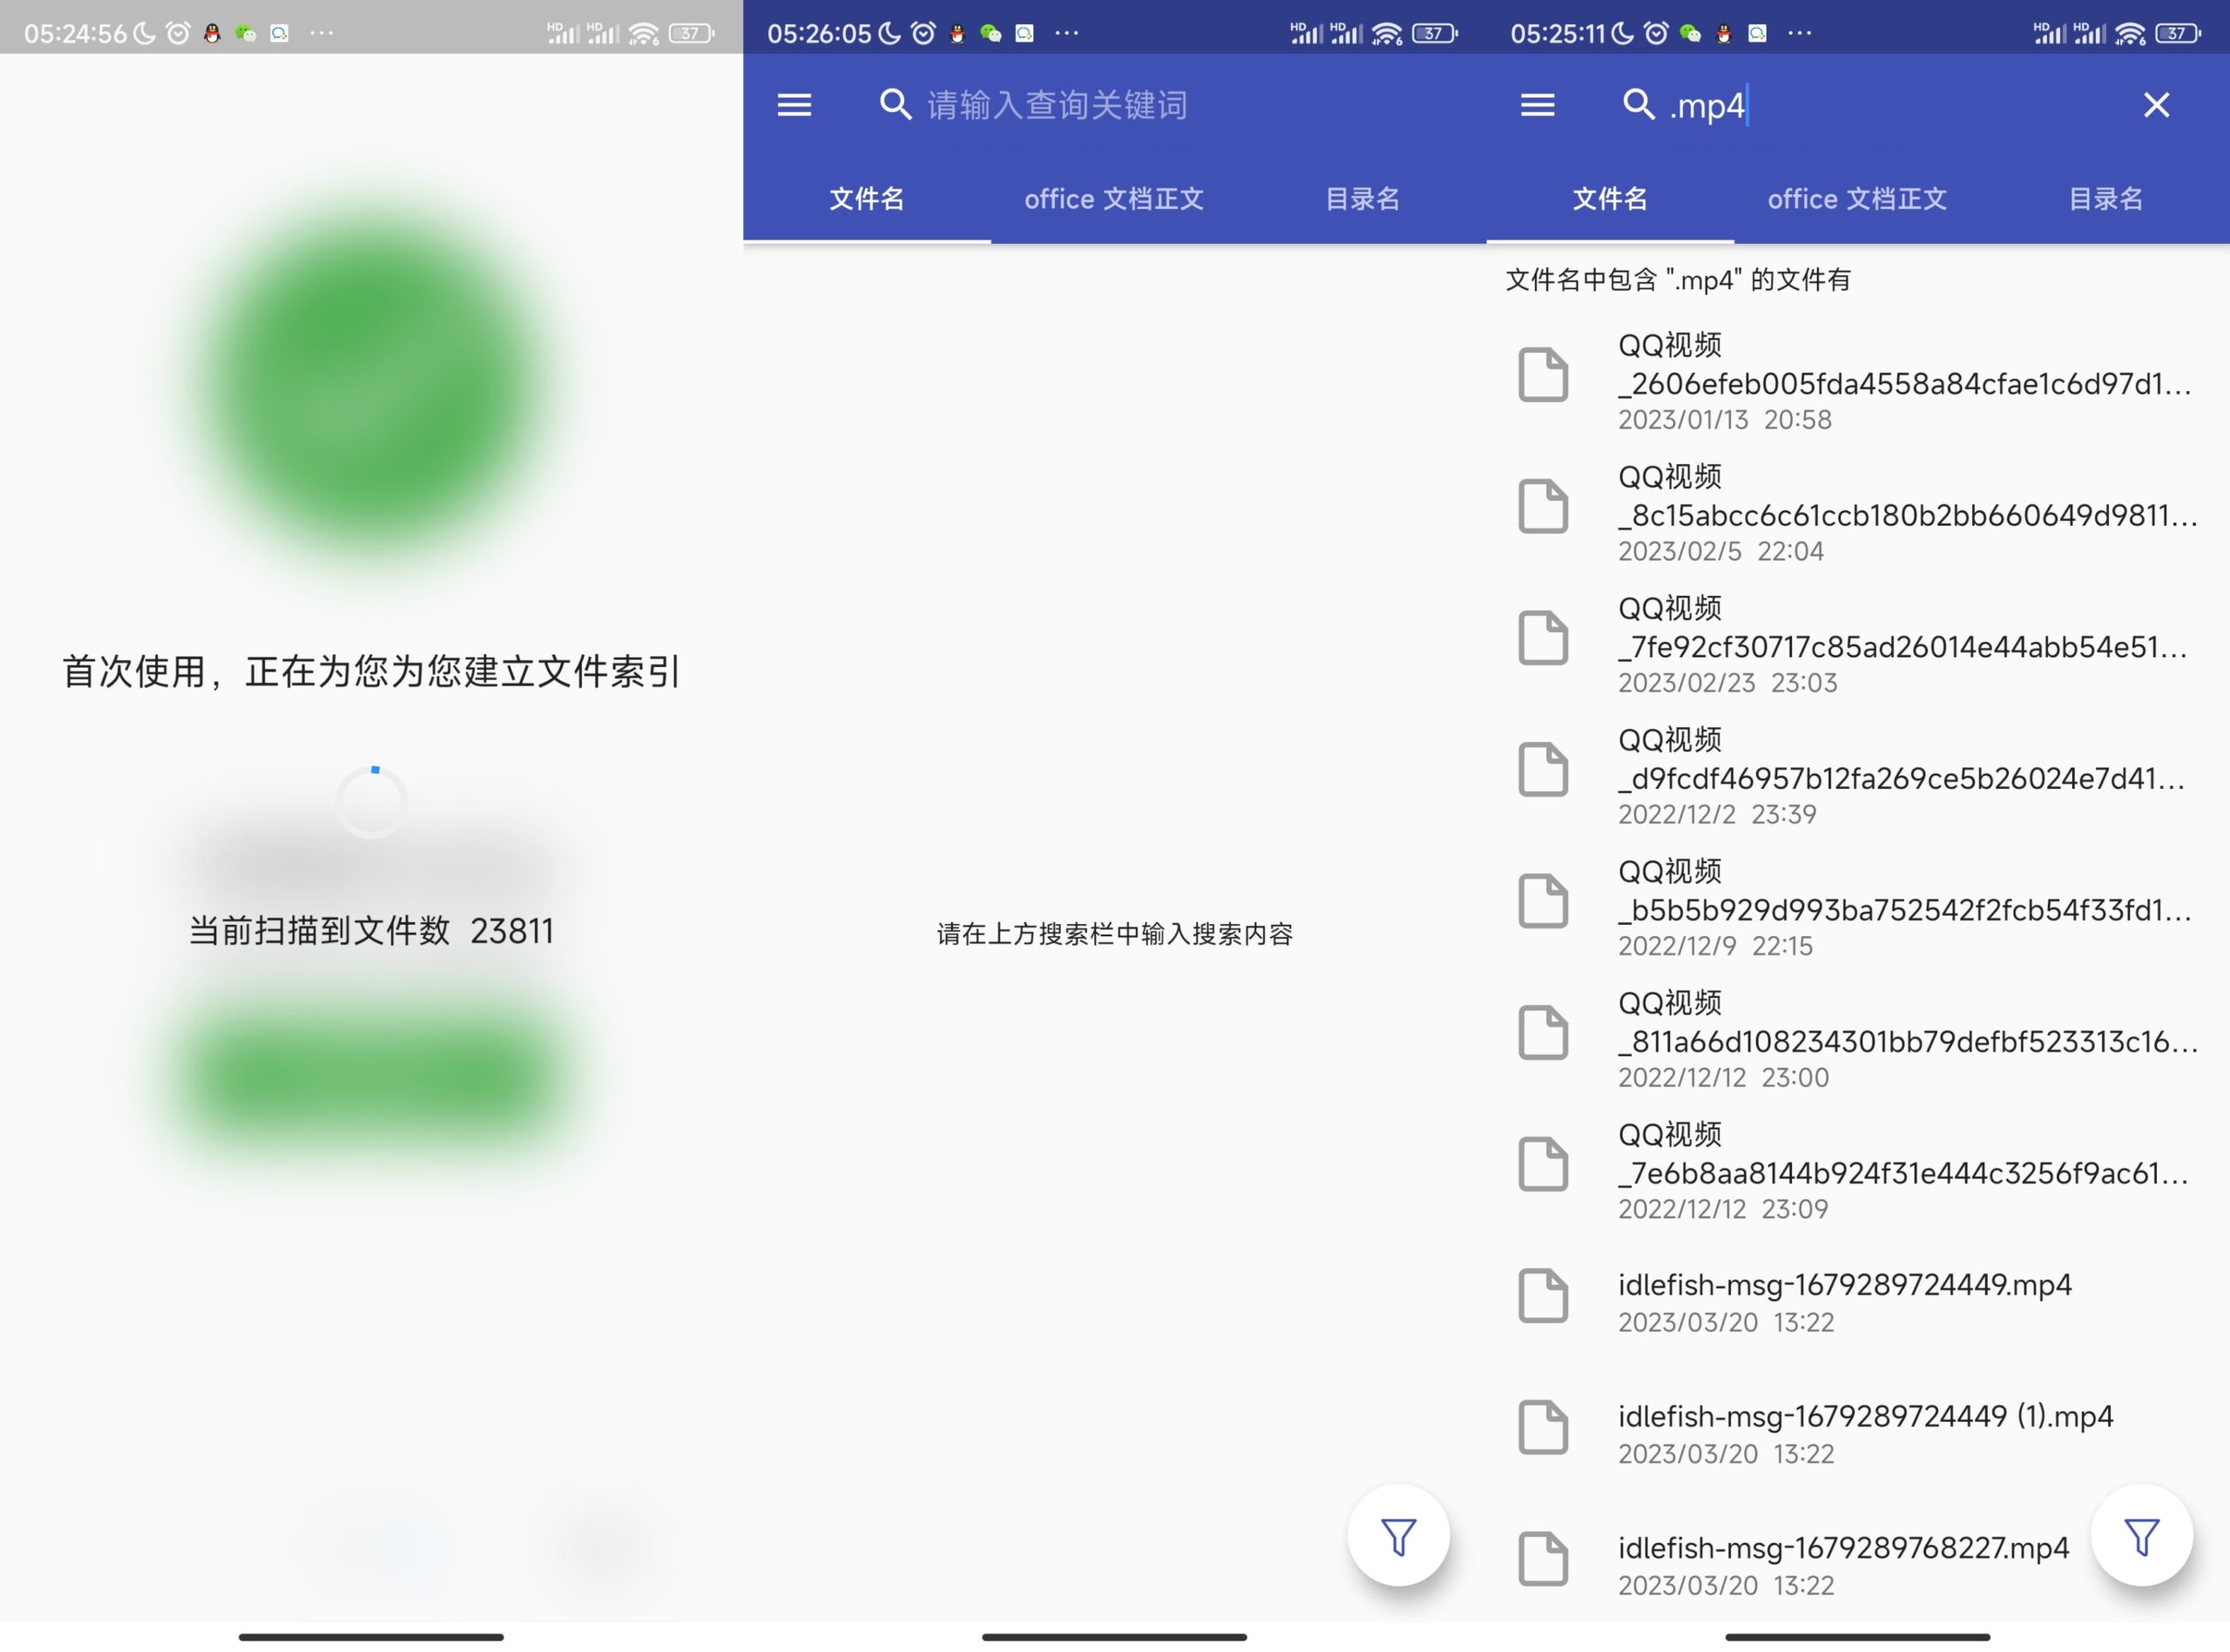Tap file icon of the 2022/12/12 23:09 entry

[x=1543, y=1164]
